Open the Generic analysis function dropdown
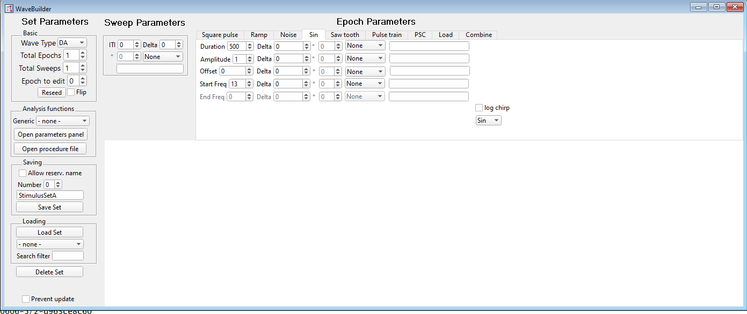Screen dimensions: 747x314 tap(62, 121)
